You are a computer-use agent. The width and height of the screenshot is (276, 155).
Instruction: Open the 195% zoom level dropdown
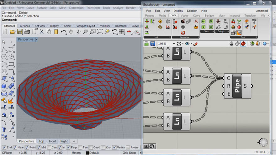click(x=174, y=44)
